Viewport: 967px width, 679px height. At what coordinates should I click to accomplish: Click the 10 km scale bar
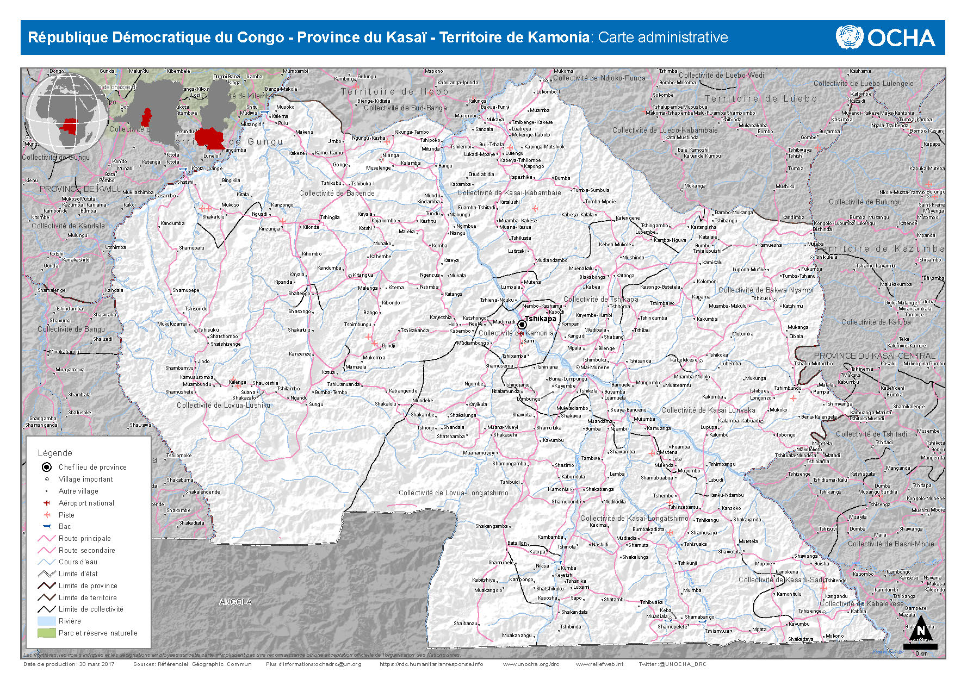click(x=920, y=647)
